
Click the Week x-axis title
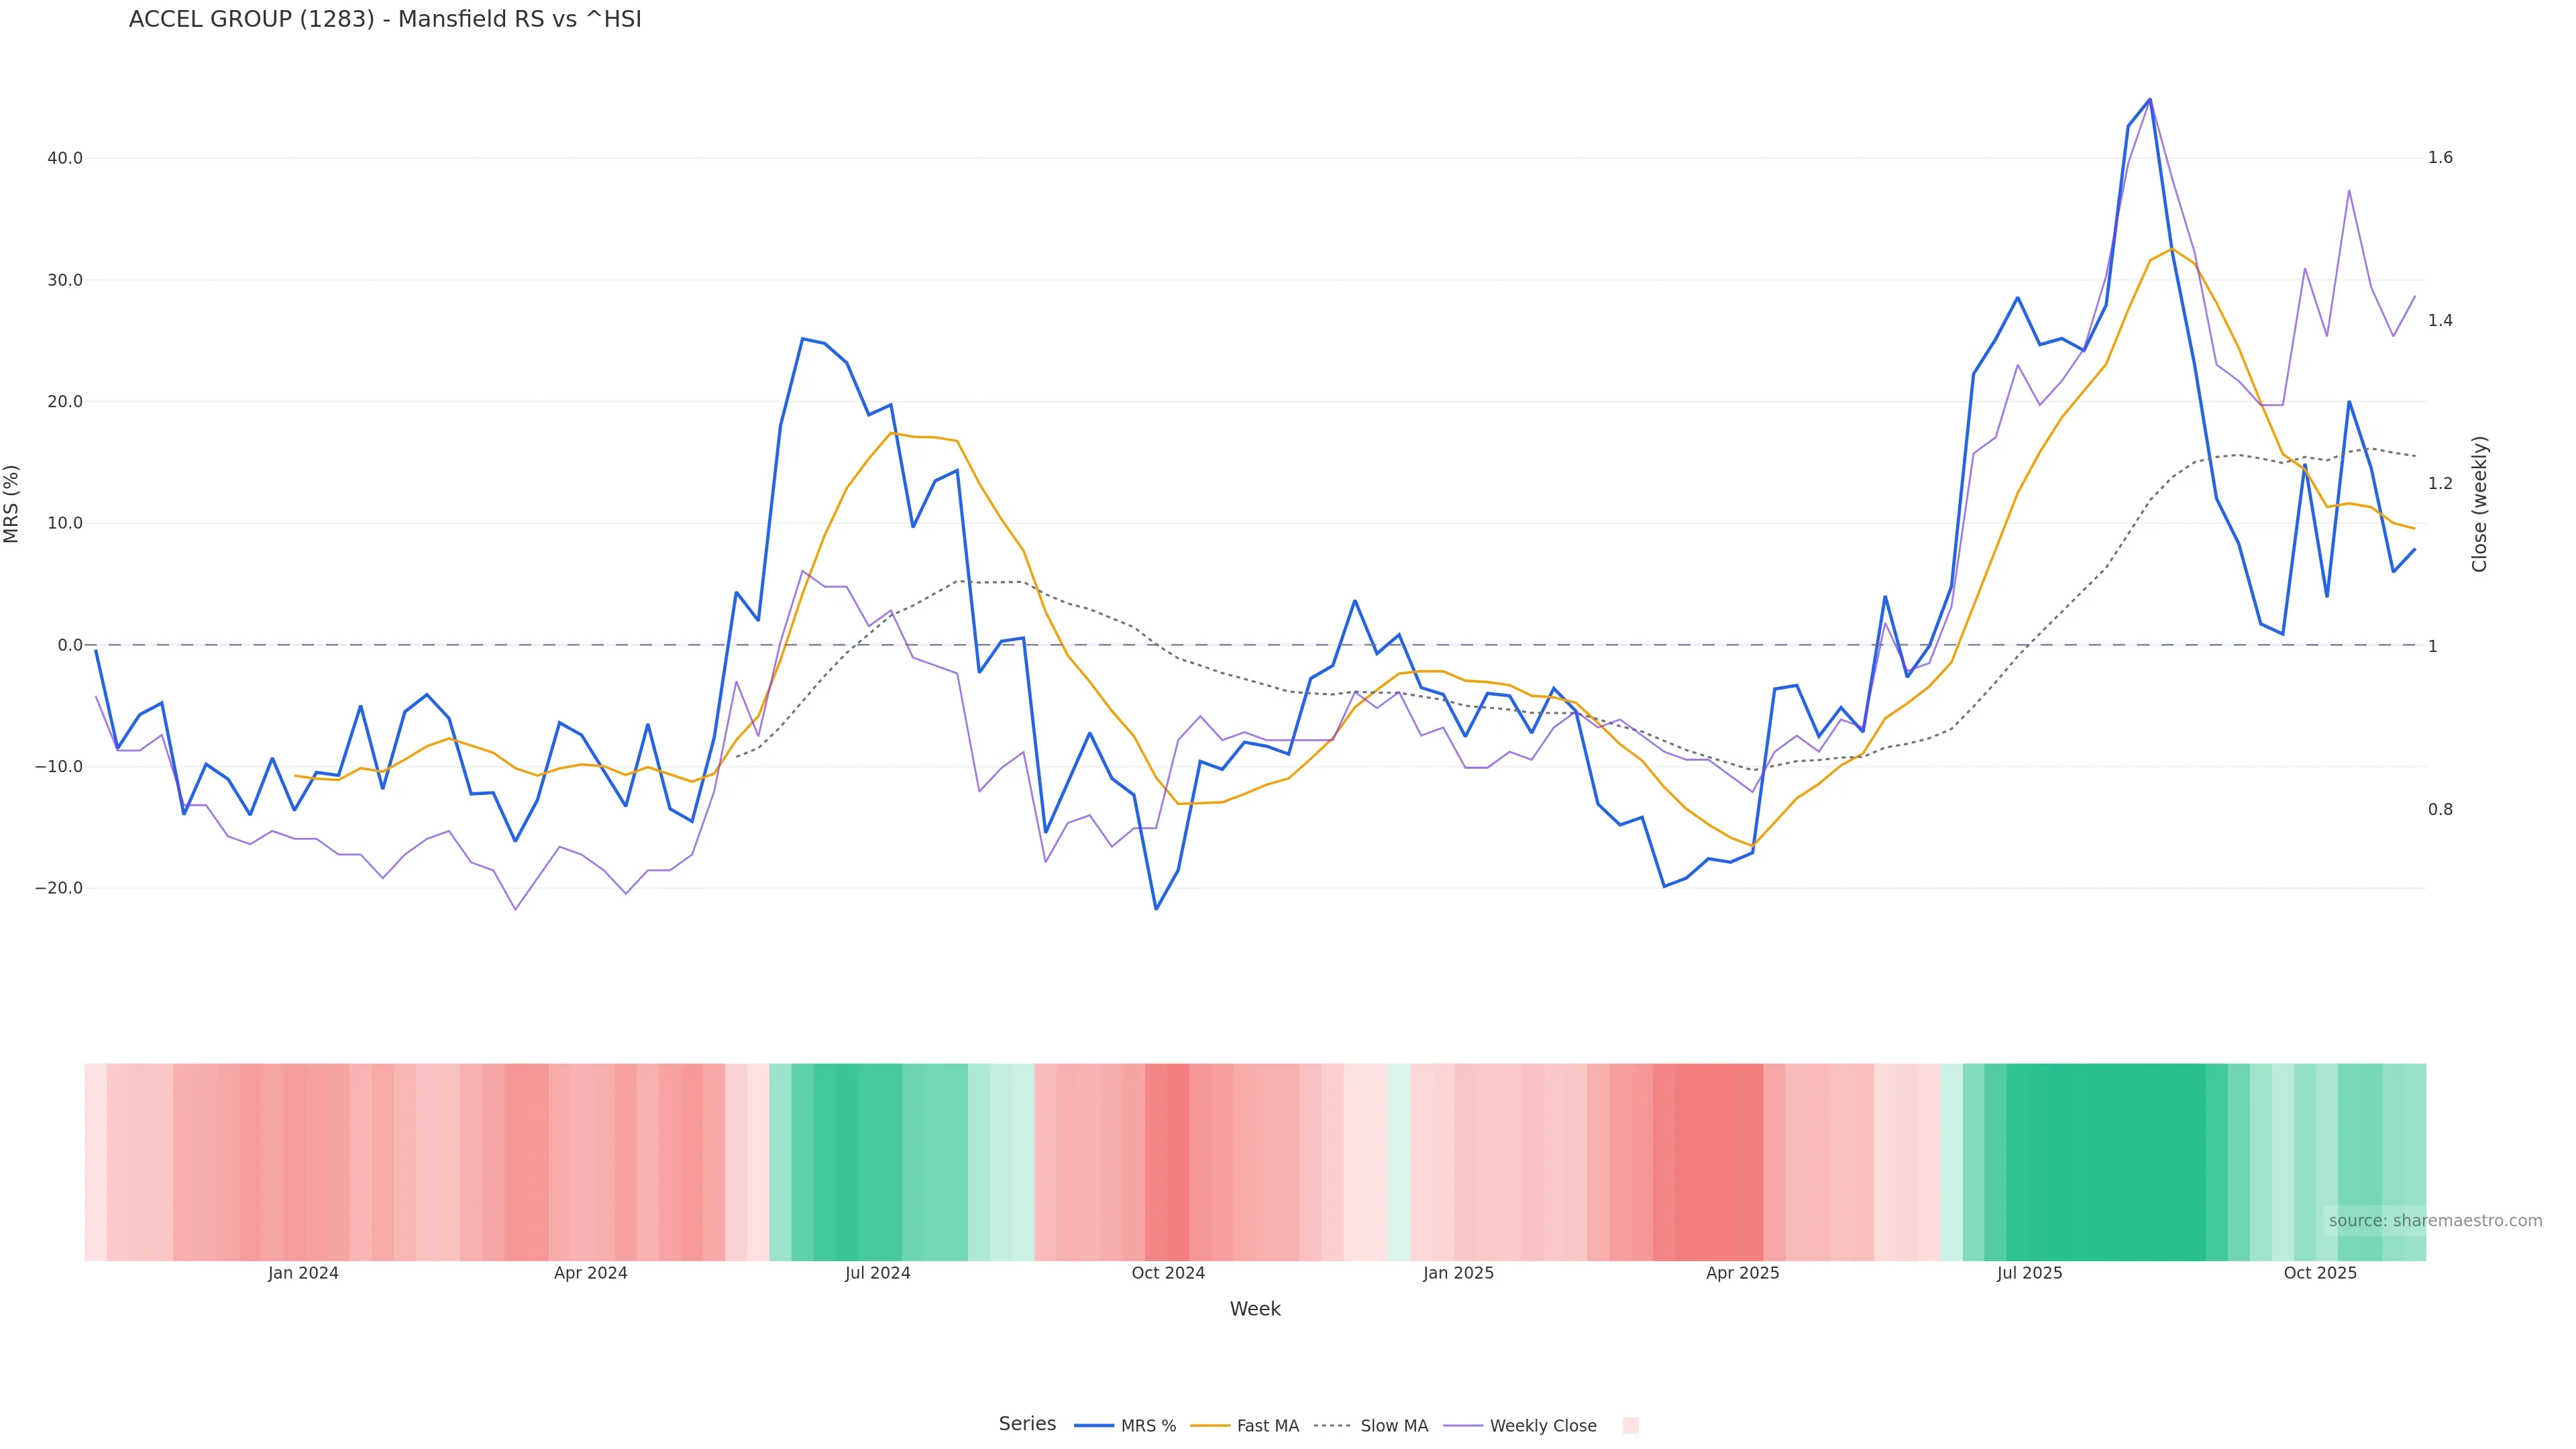(1255, 1309)
